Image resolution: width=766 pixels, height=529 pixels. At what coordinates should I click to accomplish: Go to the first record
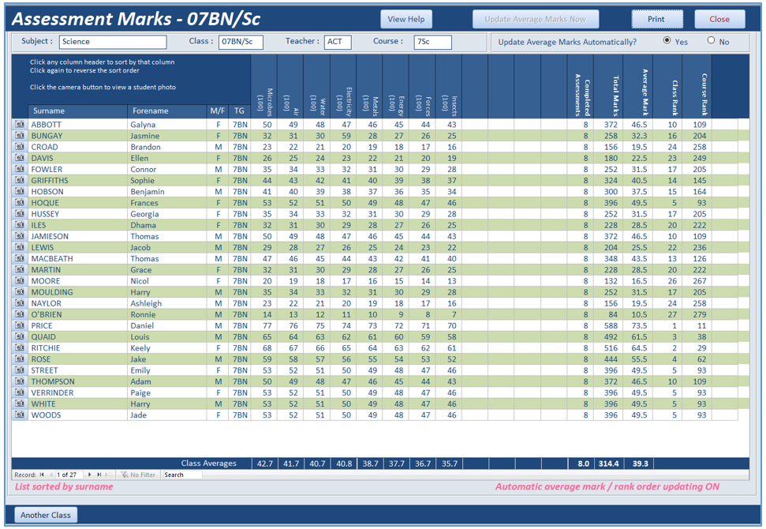tap(42, 475)
